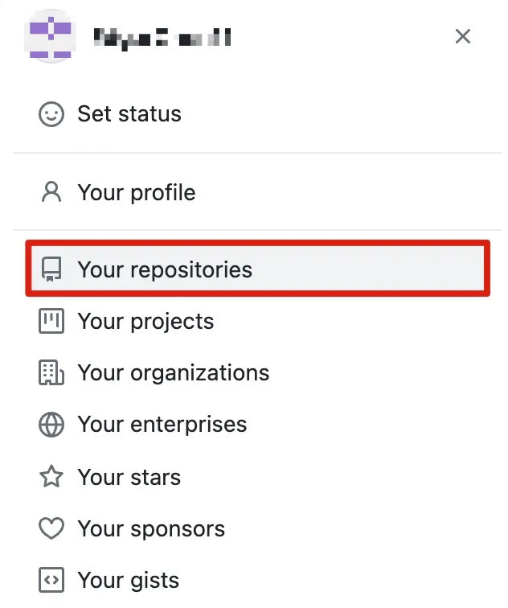The width and height of the screenshot is (508, 608).
Task: Open Your sponsors
Action: point(151,528)
